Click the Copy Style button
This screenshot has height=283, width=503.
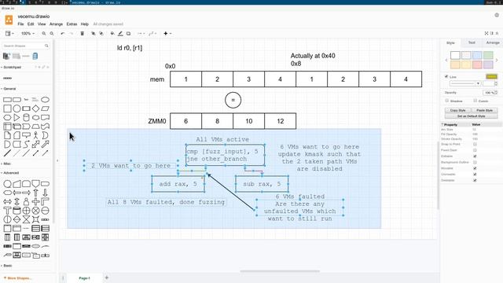(x=457, y=110)
